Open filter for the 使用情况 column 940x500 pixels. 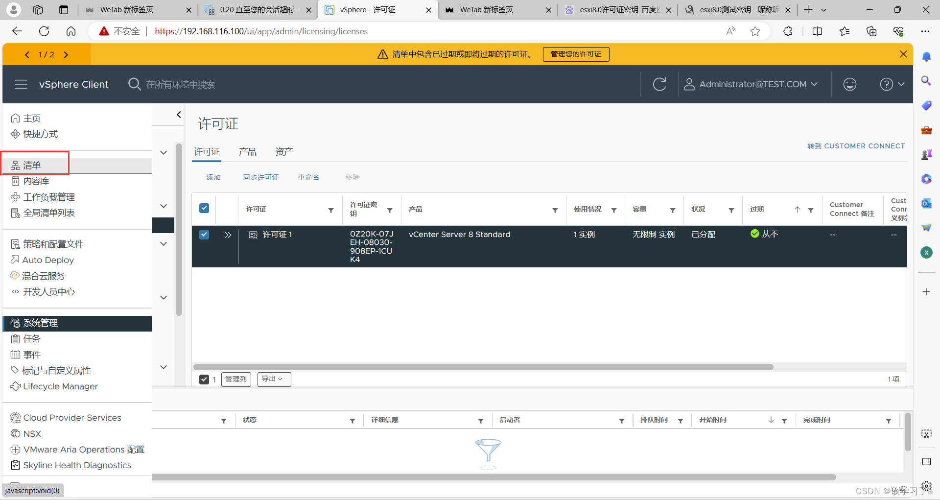click(x=614, y=210)
